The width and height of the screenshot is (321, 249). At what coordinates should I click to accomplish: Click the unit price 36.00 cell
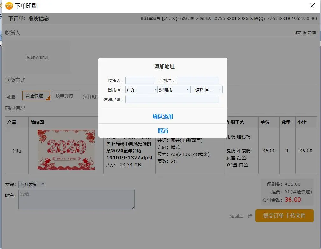[x=269, y=151]
